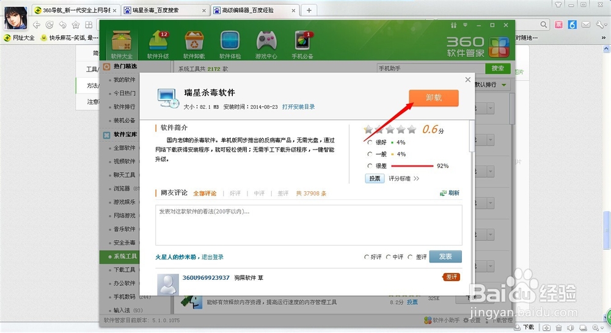Open 网址大全 bookmark in browser
611x333 pixels.
(19, 38)
